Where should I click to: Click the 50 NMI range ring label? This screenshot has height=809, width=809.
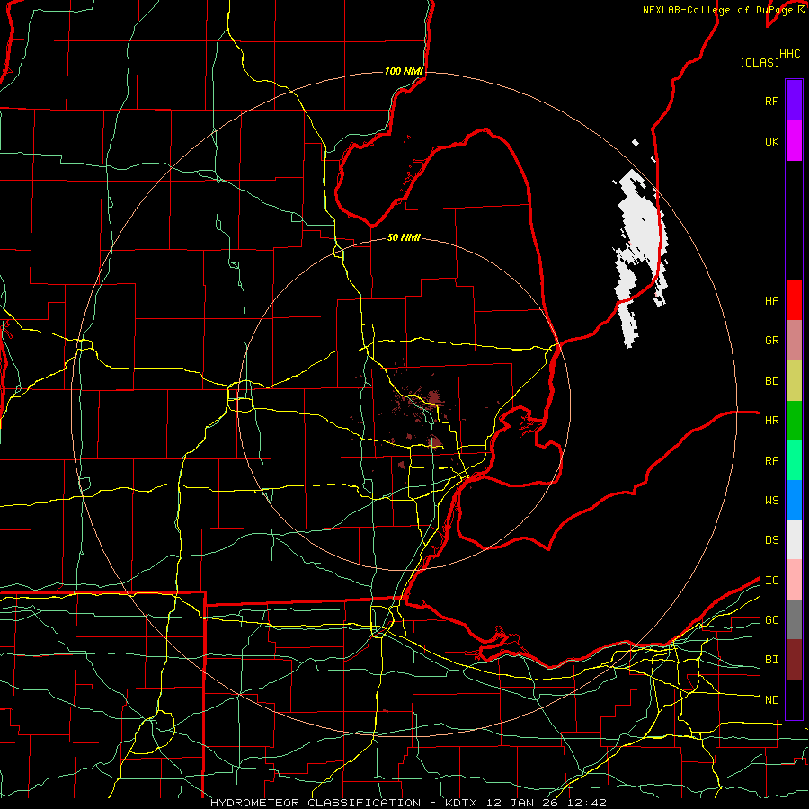pos(404,237)
